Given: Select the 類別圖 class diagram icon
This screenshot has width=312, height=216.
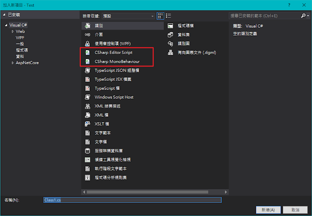Looking at the screenshot, I should [x=171, y=44].
